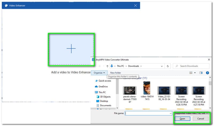The image size is (214, 126).
Task: Select Screen Recording at 4.28.15 PM file
Action: click(181, 96)
